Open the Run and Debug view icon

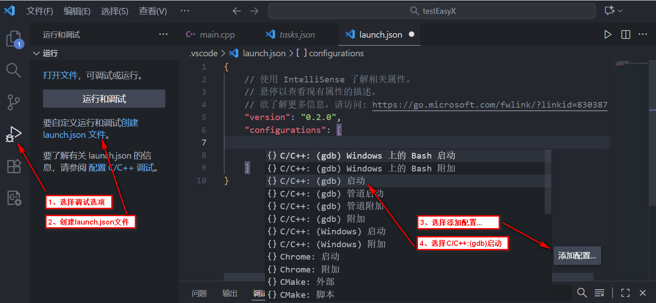[14, 134]
